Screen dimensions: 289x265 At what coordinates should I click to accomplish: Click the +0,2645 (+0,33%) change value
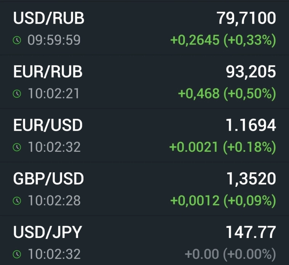[223, 40]
